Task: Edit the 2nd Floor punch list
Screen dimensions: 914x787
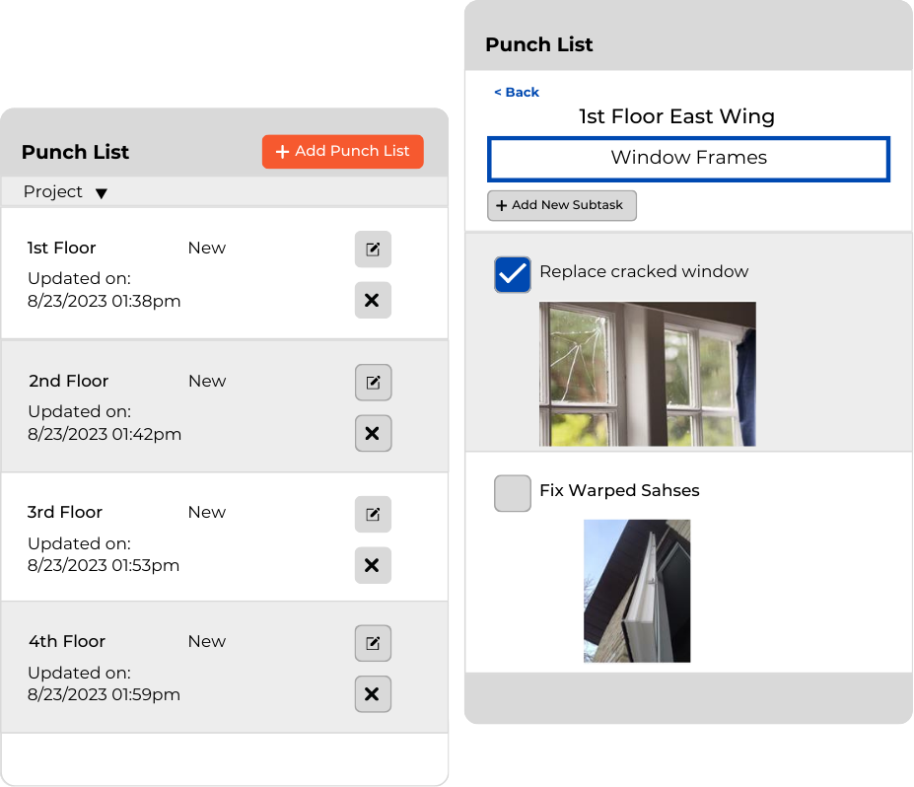Action: click(373, 383)
